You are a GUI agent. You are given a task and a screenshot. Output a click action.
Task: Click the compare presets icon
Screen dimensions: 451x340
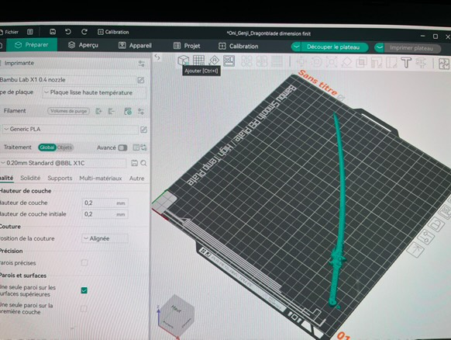pyautogui.click(x=143, y=147)
